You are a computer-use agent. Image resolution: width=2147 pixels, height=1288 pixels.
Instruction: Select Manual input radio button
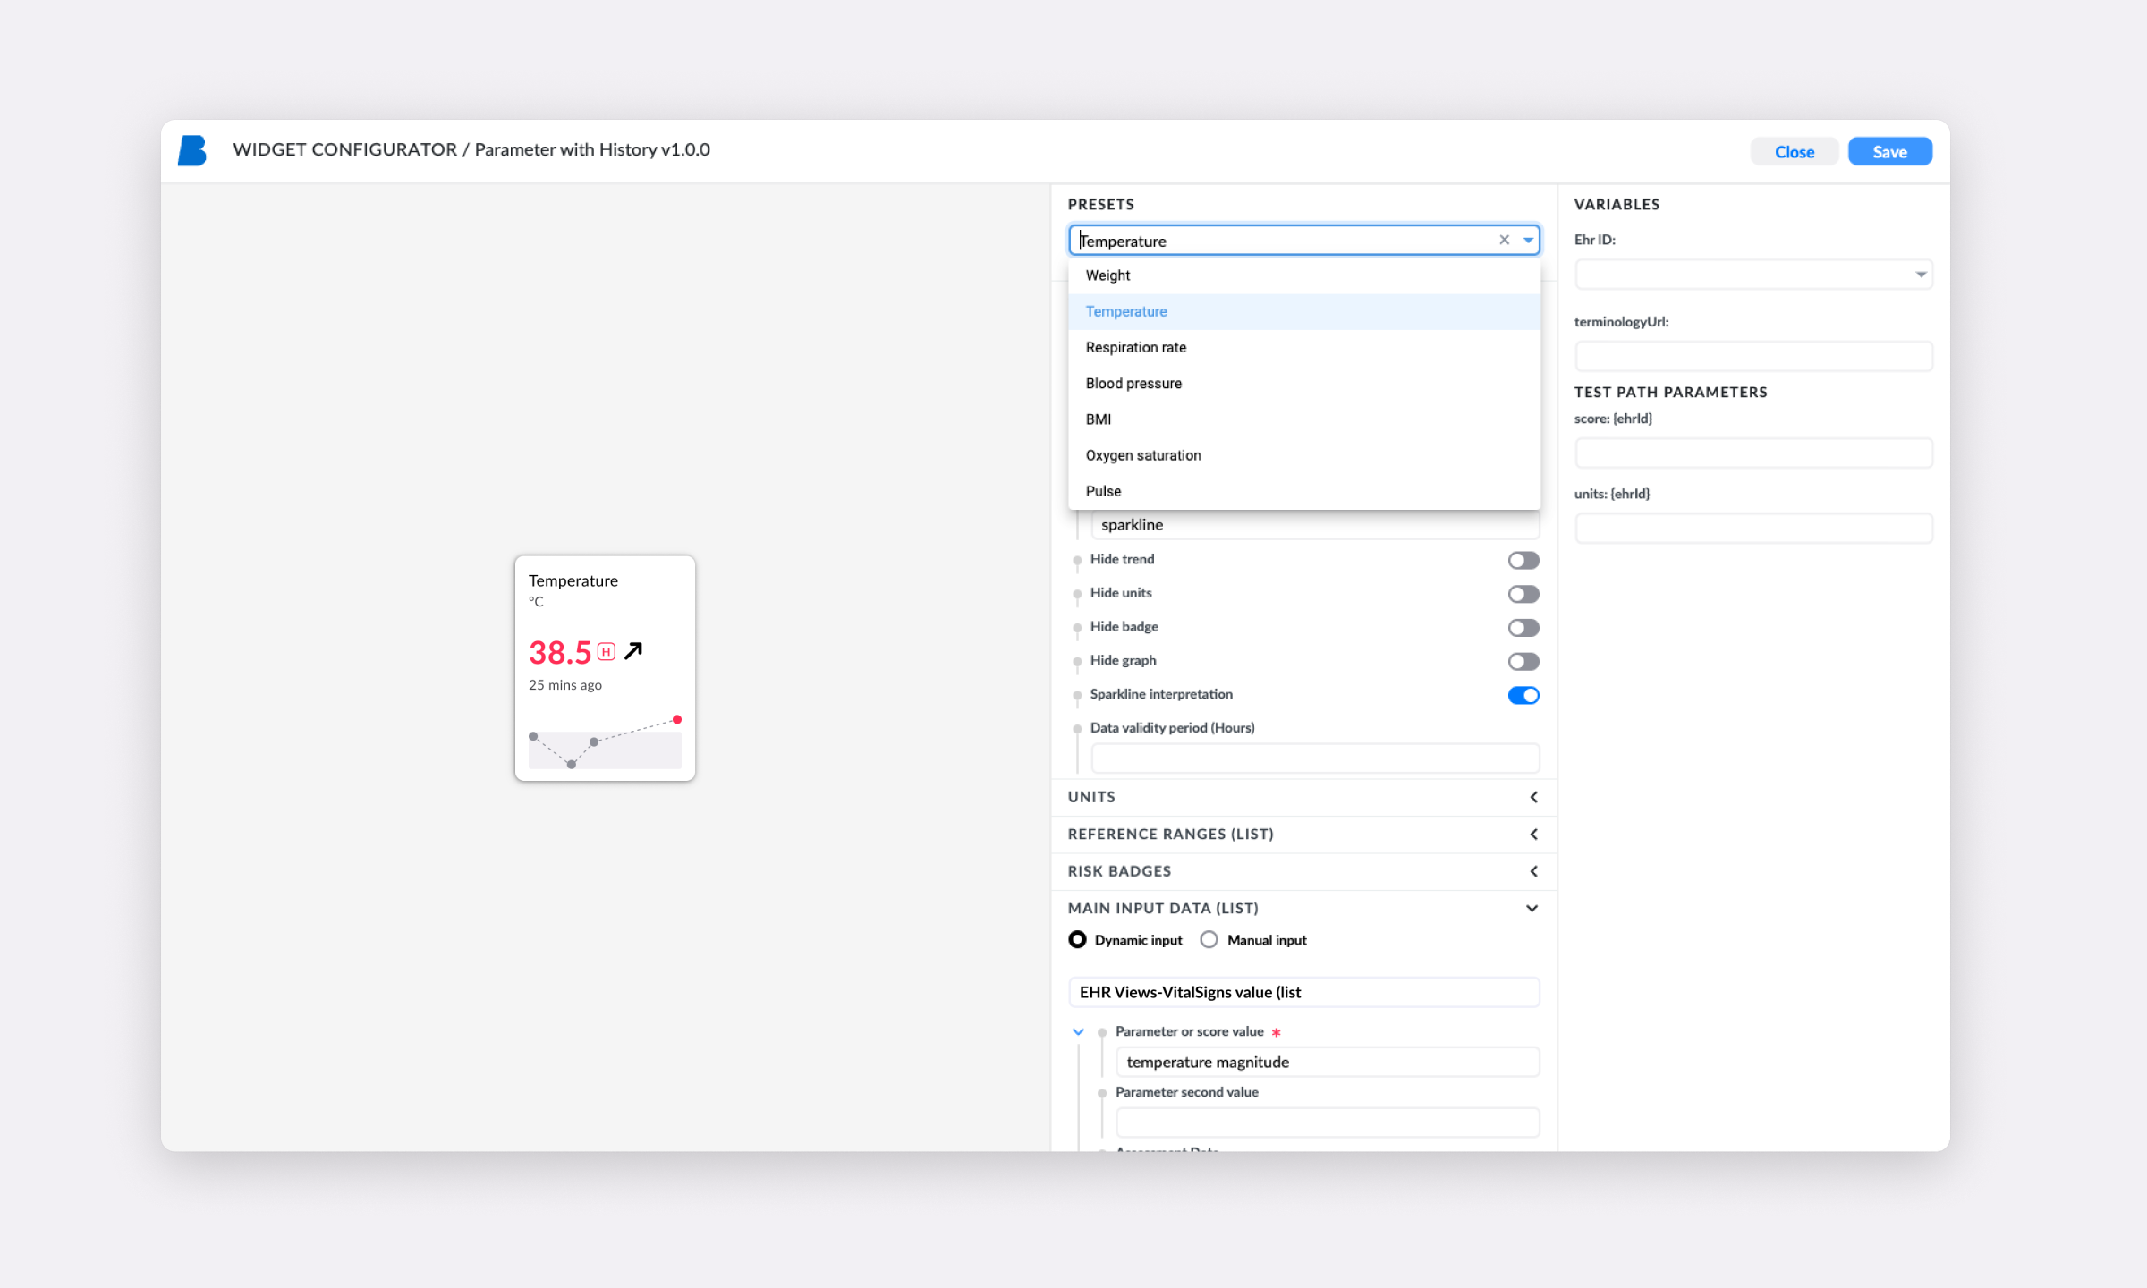tap(1209, 939)
